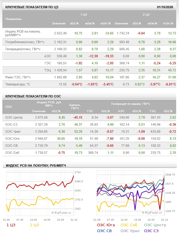Image resolution: width=180 pixels, height=238 pixels.
Task: Click 'Генерация по видам, ГВт*ч' header
Action: point(130,104)
